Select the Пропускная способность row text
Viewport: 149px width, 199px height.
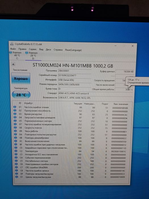pyautogui.click(x=37, y=111)
